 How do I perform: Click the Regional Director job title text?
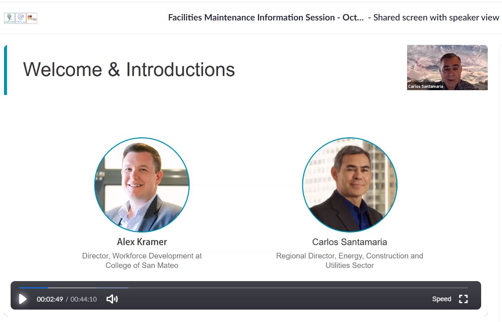tap(349, 260)
